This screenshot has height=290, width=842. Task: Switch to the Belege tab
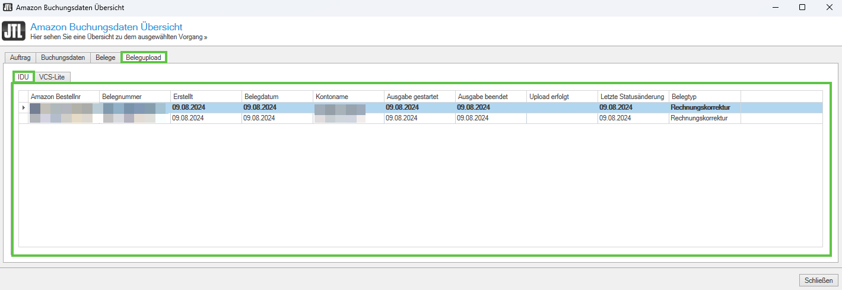[106, 58]
